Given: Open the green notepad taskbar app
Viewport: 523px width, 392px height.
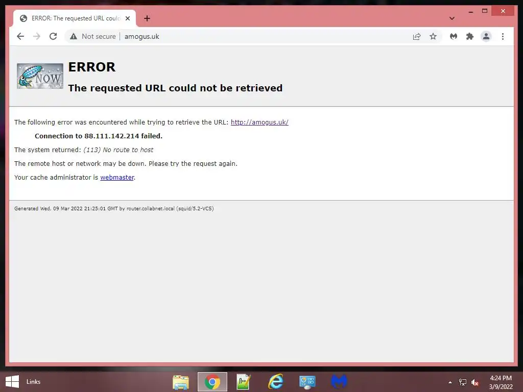Looking at the screenshot, I should tap(244, 382).
